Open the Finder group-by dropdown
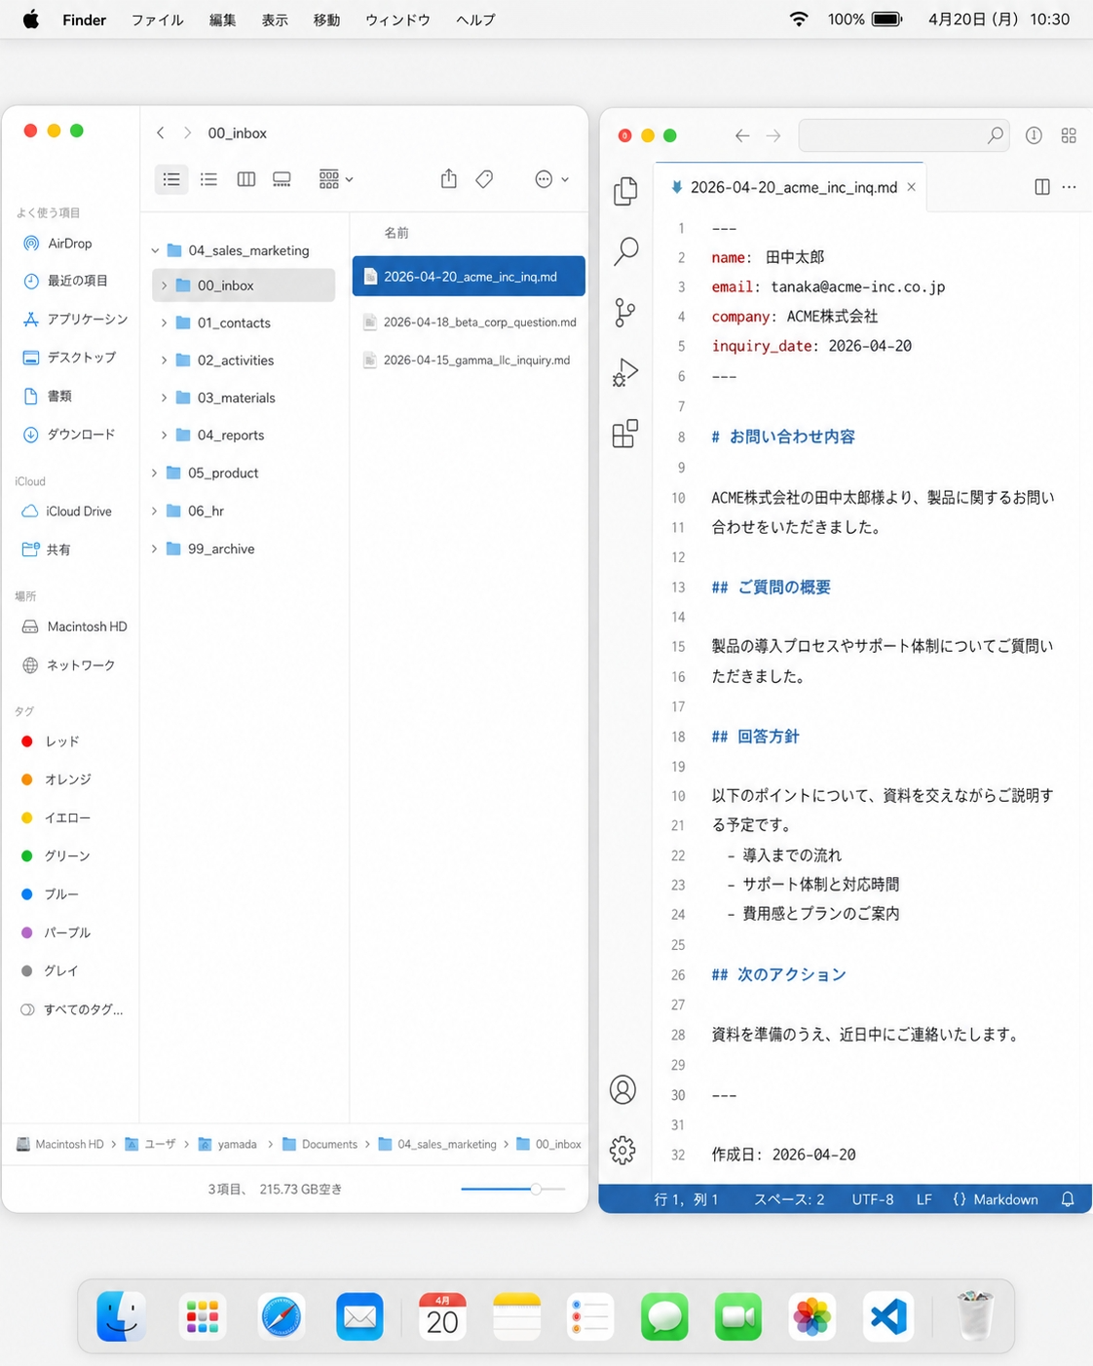 coord(336,179)
